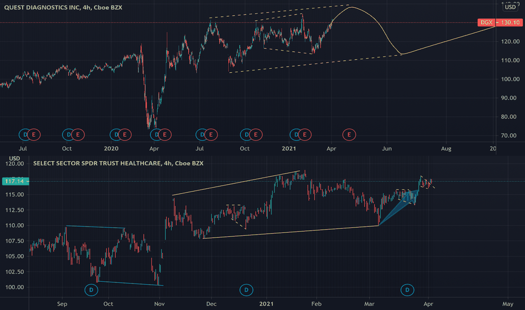This screenshot has width=525, height=310.
Task: Click the dividend marker near Jul 2019 on DGX chart
Action: [25, 135]
